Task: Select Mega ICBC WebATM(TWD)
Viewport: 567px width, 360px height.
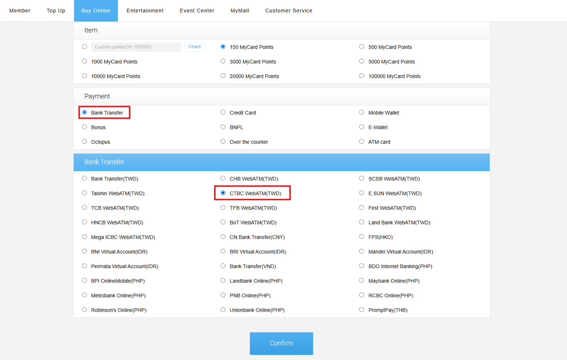Action: click(85, 237)
